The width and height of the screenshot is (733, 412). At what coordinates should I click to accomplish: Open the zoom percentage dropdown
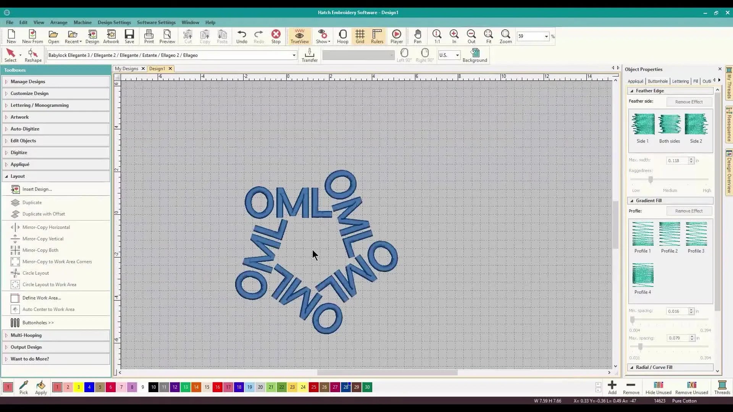546,36
